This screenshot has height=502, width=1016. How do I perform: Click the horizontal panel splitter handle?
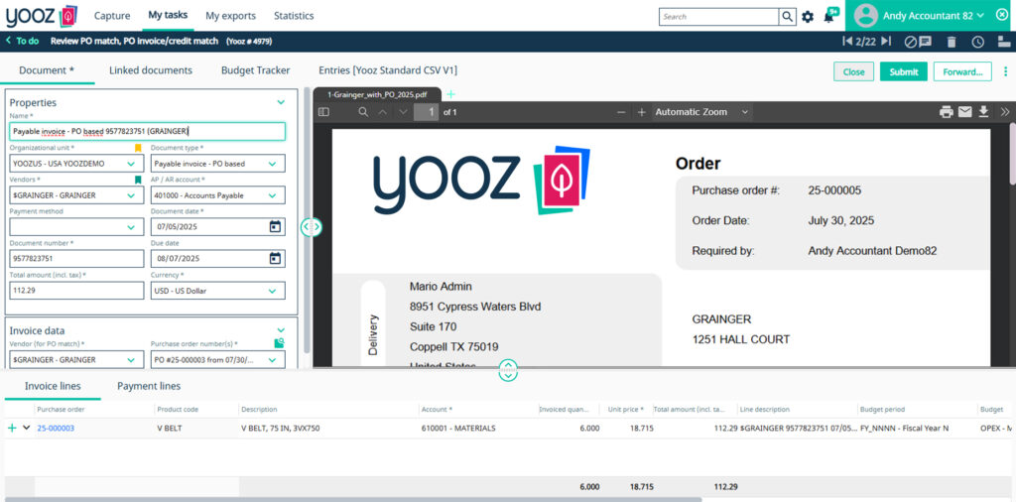coord(509,370)
